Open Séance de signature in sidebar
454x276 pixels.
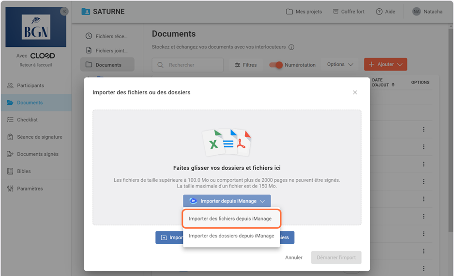[x=39, y=137]
